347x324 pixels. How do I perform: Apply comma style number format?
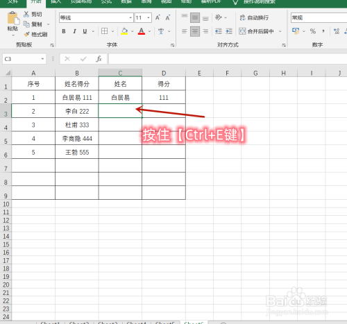click(x=323, y=31)
